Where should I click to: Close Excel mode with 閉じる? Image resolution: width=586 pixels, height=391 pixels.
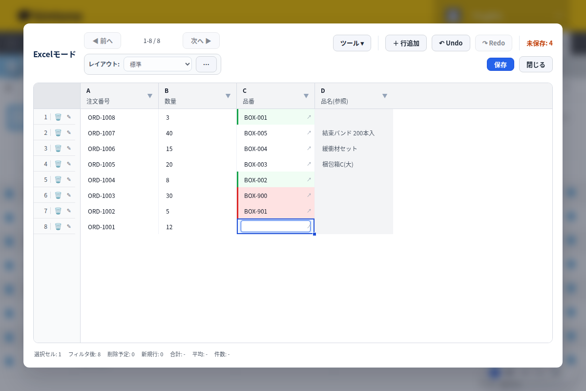[536, 65]
